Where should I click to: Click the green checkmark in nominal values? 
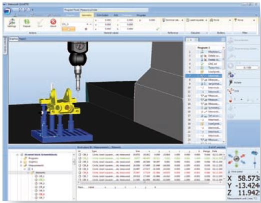pos(157,29)
